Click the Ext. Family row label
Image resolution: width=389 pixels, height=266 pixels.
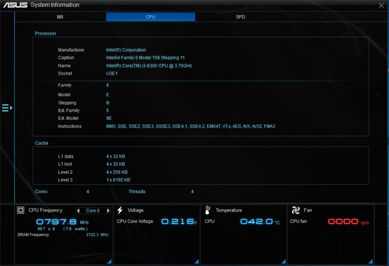69,110
